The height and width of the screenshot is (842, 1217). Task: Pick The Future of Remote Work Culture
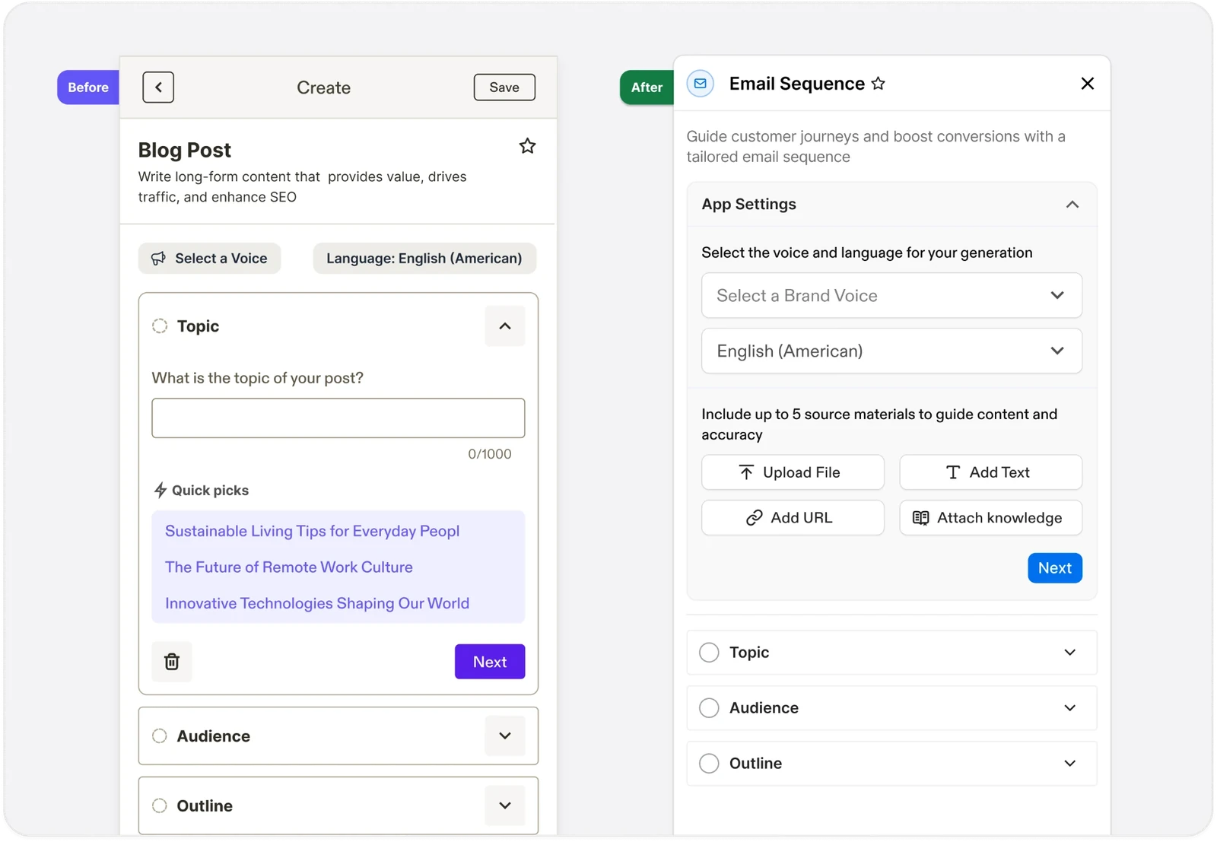(x=289, y=567)
